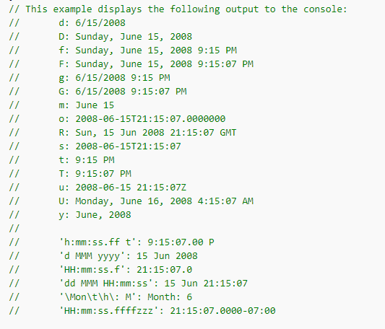Click the 'G: 6/15/2008 9:15:07 PM' text

(123, 92)
